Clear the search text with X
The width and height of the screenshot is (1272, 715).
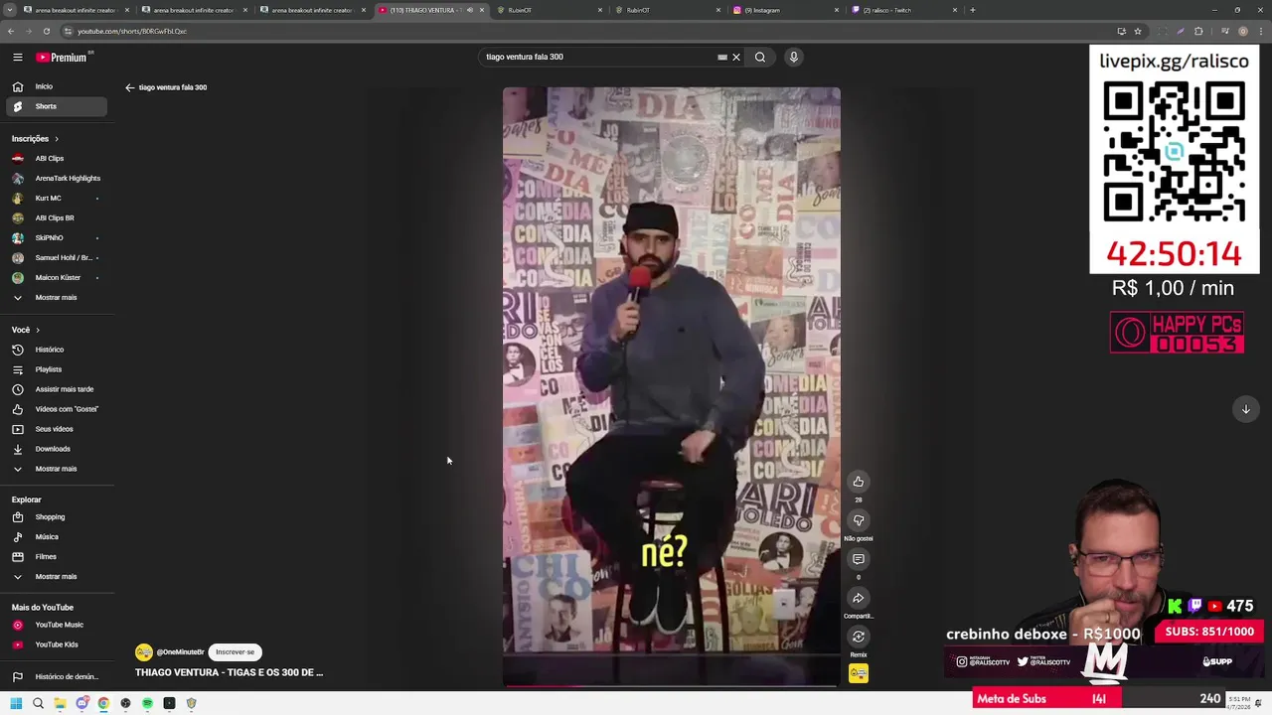click(x=736, y=57)
